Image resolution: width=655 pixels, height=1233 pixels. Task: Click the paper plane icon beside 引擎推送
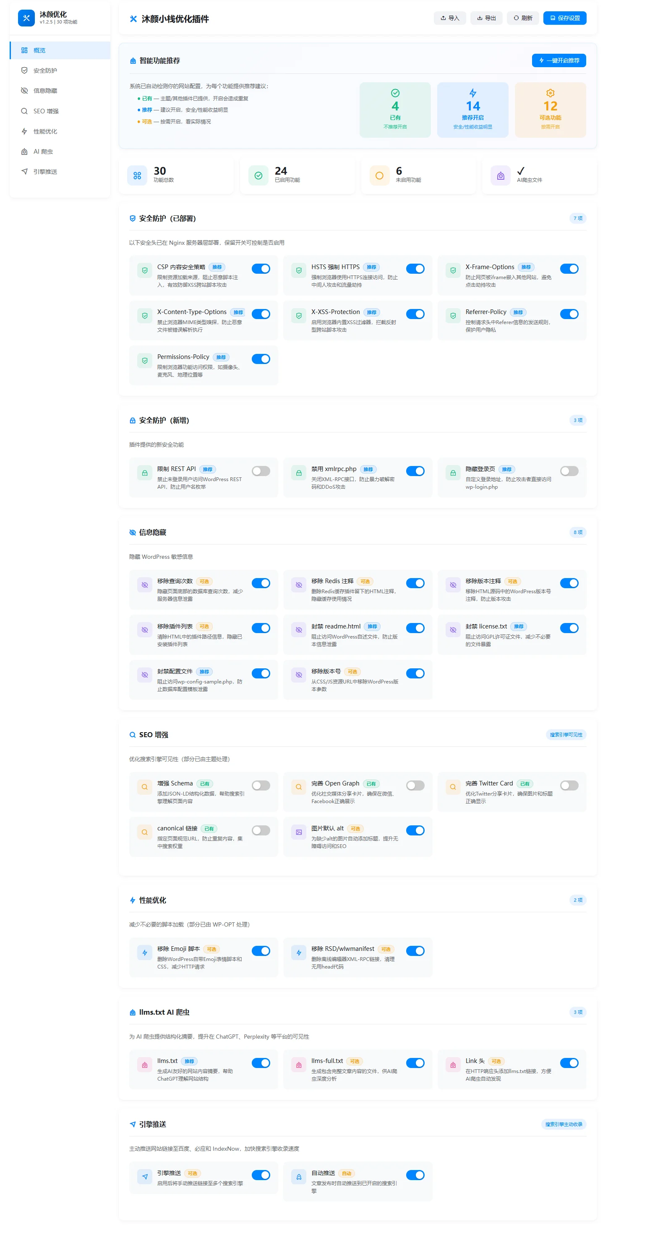(144, 1176)
